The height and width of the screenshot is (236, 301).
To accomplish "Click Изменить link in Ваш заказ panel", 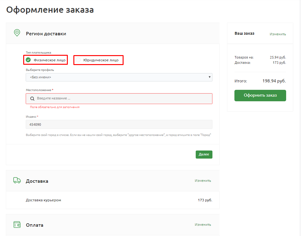I will point(278,34).
